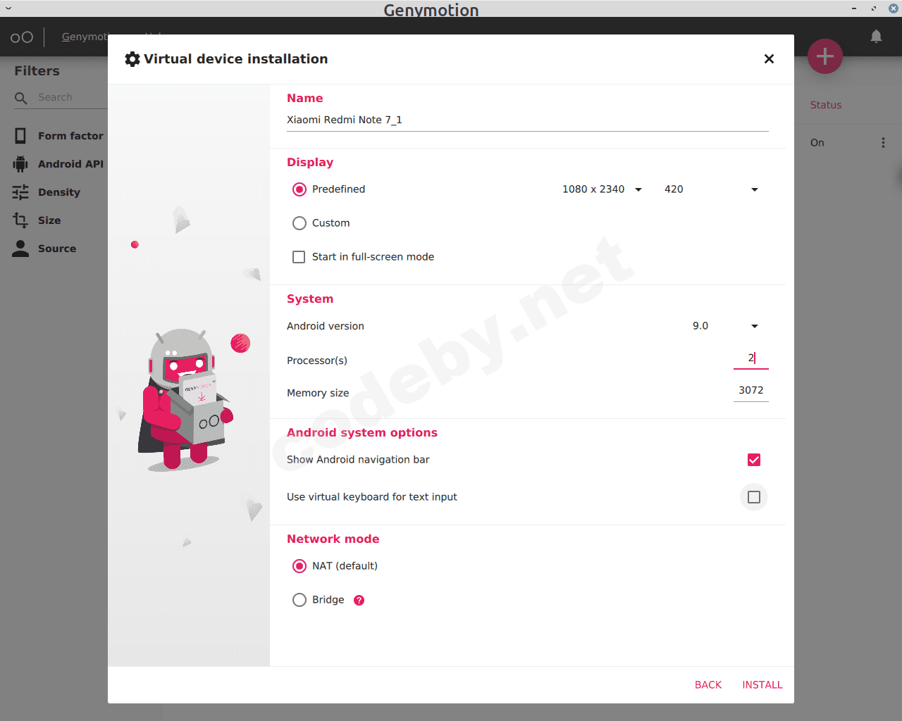
Task: Click the Density sliders icon
Action: [20, 192]
